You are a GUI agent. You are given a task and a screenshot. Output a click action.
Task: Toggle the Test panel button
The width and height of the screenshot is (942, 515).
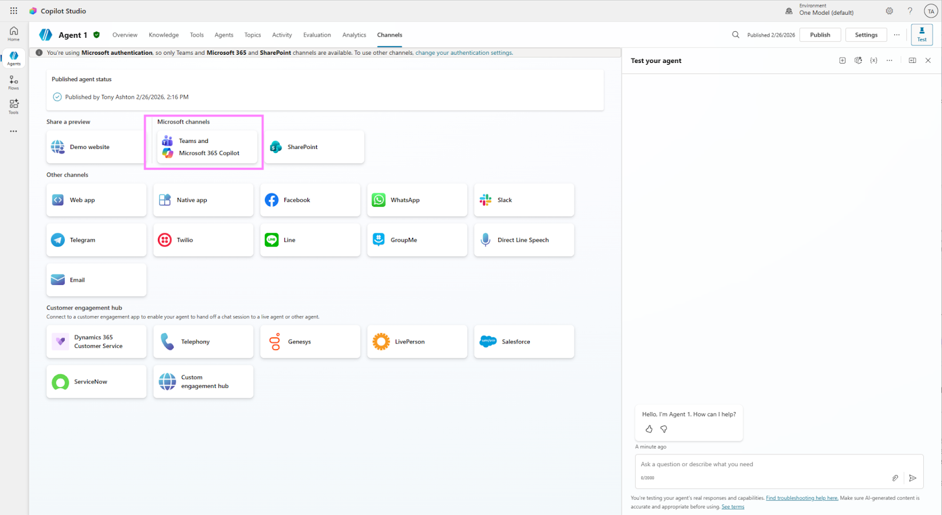point(921,35)
